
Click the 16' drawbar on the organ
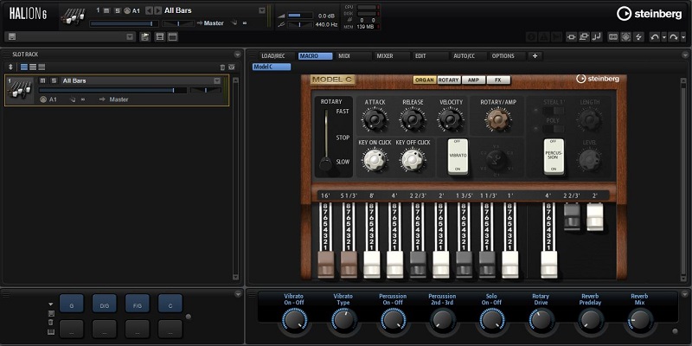(x=324, y=263)
